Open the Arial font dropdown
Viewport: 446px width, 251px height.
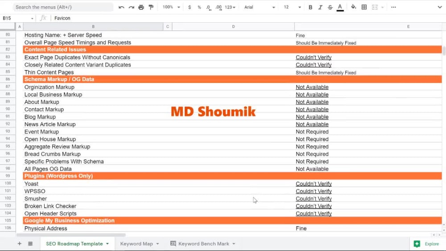[x=260, y=7]
